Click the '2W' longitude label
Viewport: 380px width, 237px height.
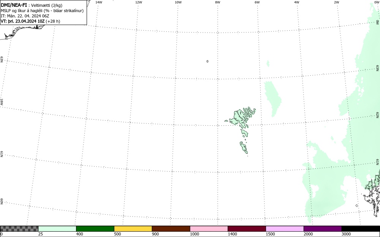(x=336, y=2)
